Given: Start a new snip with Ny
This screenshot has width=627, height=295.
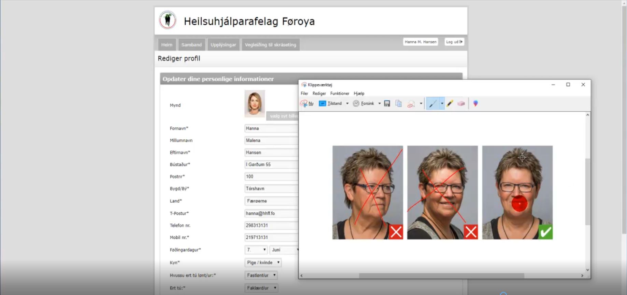Looking at the screenshot, I should pyautogui.click(x=307, y=103).
